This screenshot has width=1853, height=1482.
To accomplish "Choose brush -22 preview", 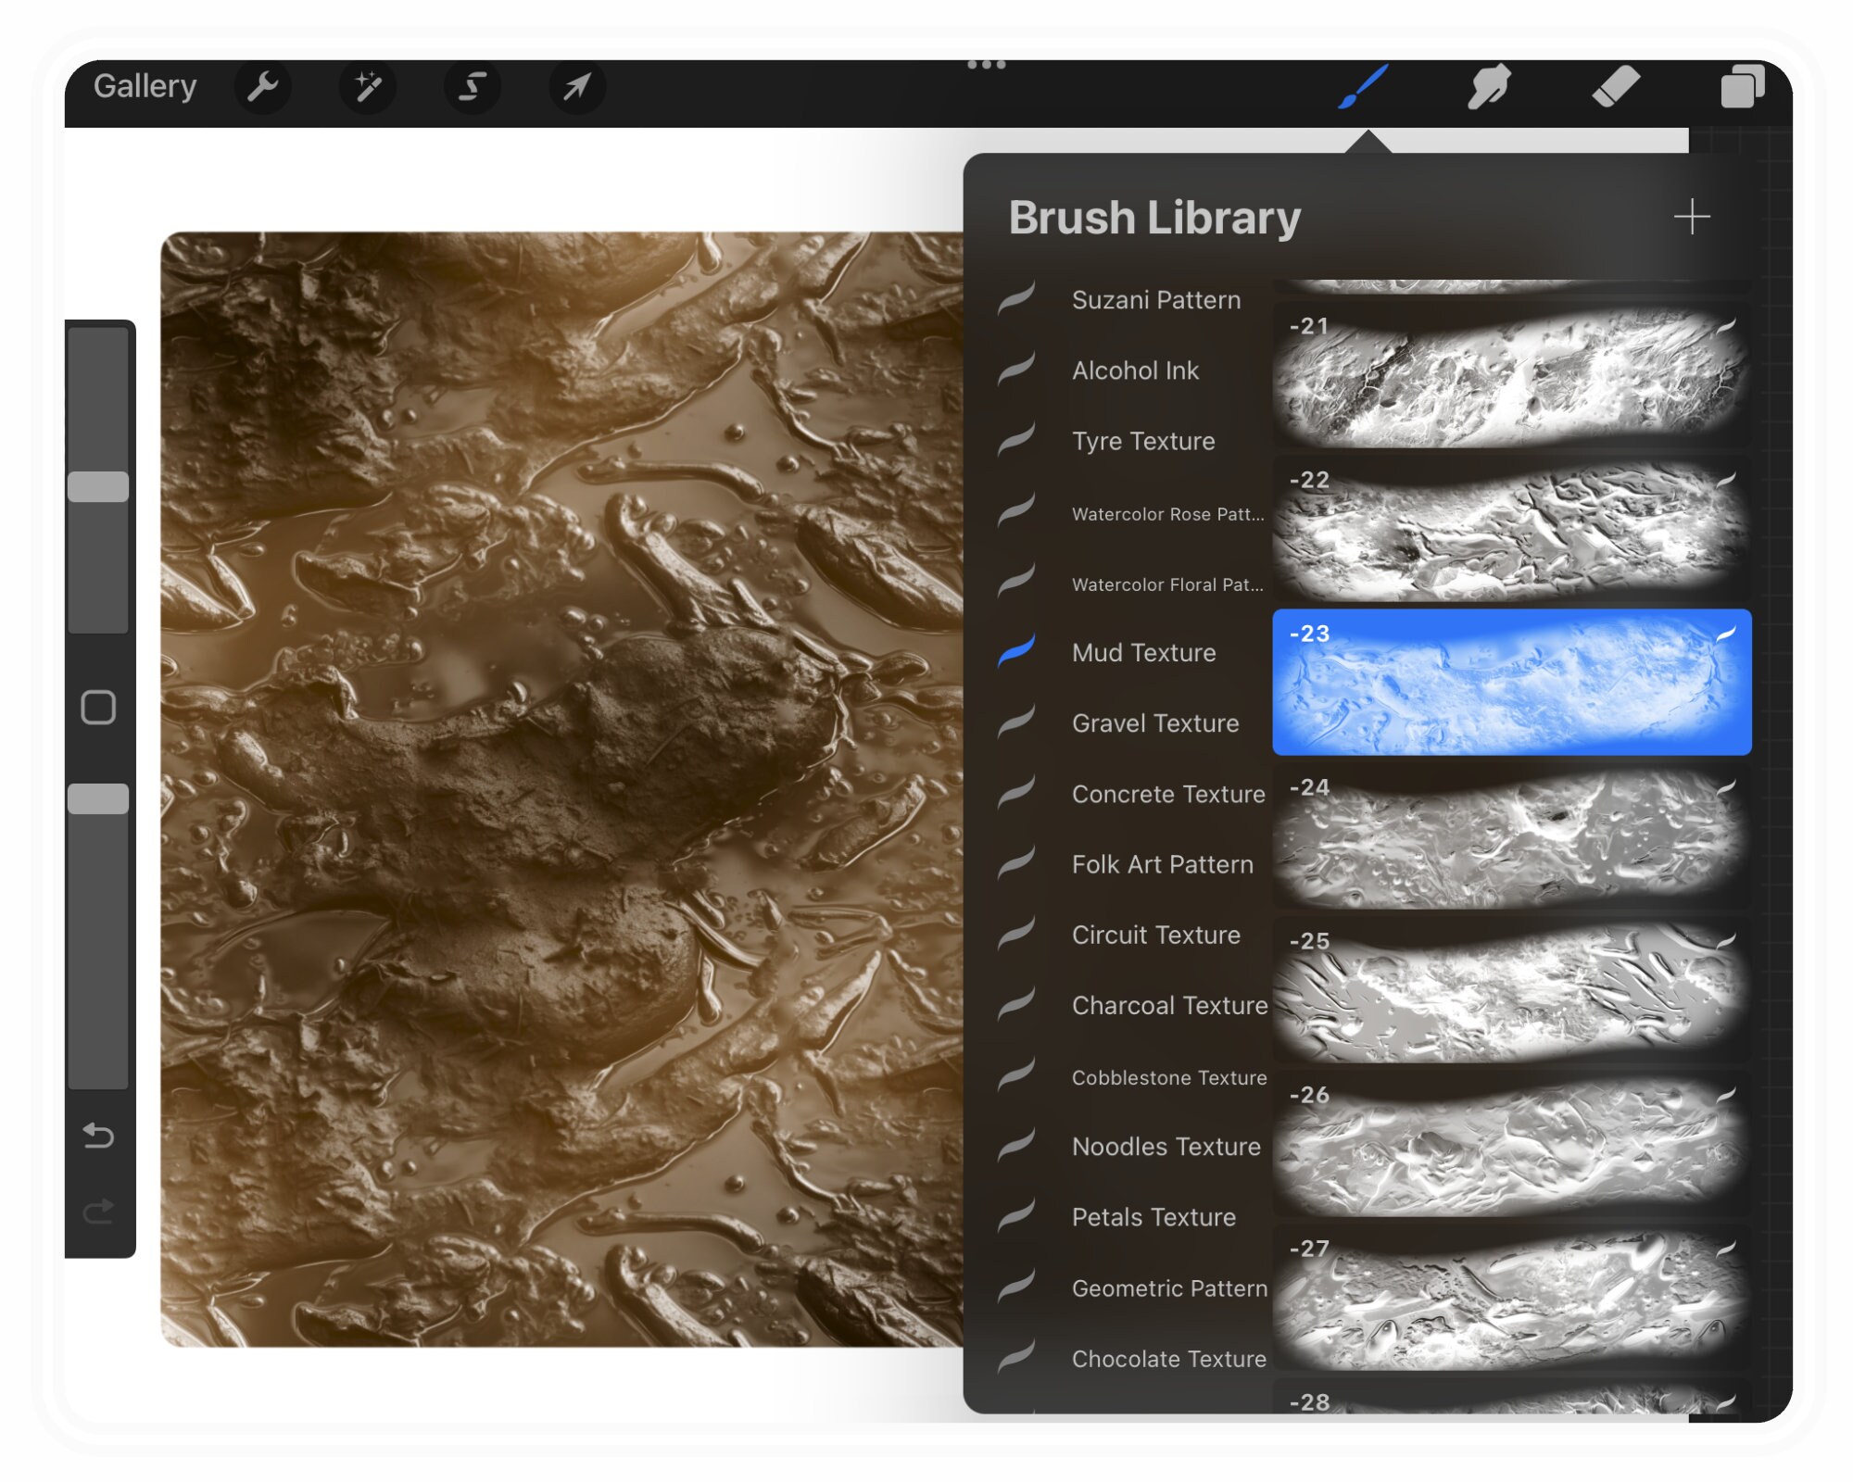I will 1511,528.
